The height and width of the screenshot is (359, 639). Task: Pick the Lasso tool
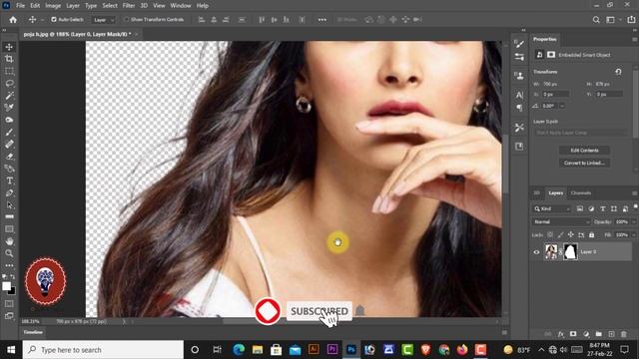(9, 84)
